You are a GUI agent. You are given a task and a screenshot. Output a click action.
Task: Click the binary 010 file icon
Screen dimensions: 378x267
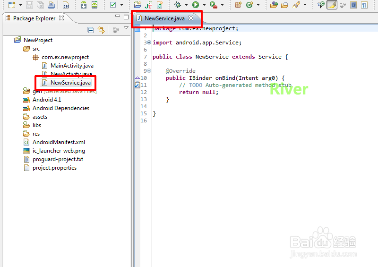(66, 5)
